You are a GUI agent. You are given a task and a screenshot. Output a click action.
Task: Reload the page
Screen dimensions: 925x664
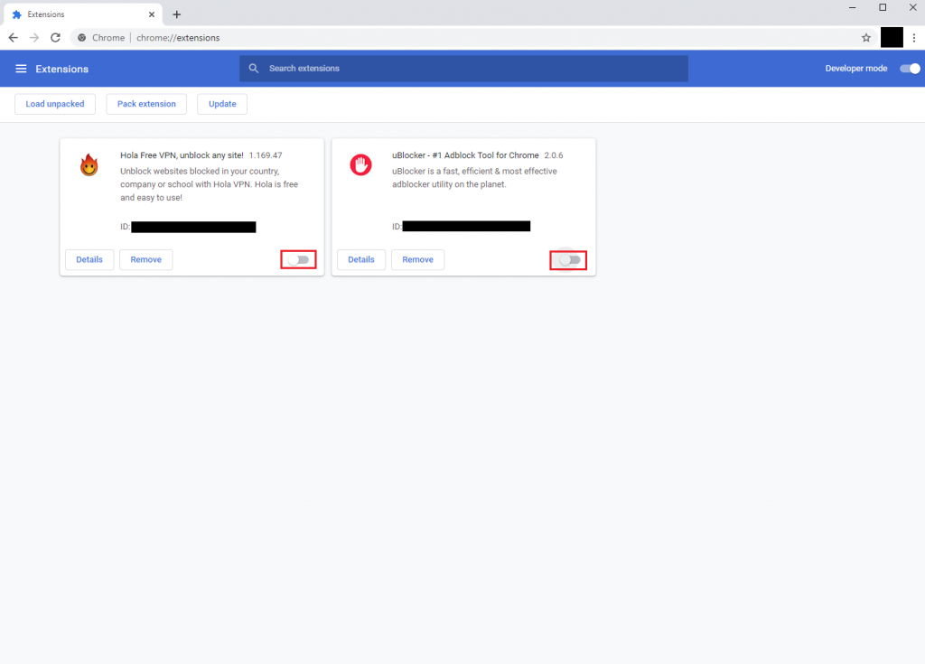click(55, 38)
